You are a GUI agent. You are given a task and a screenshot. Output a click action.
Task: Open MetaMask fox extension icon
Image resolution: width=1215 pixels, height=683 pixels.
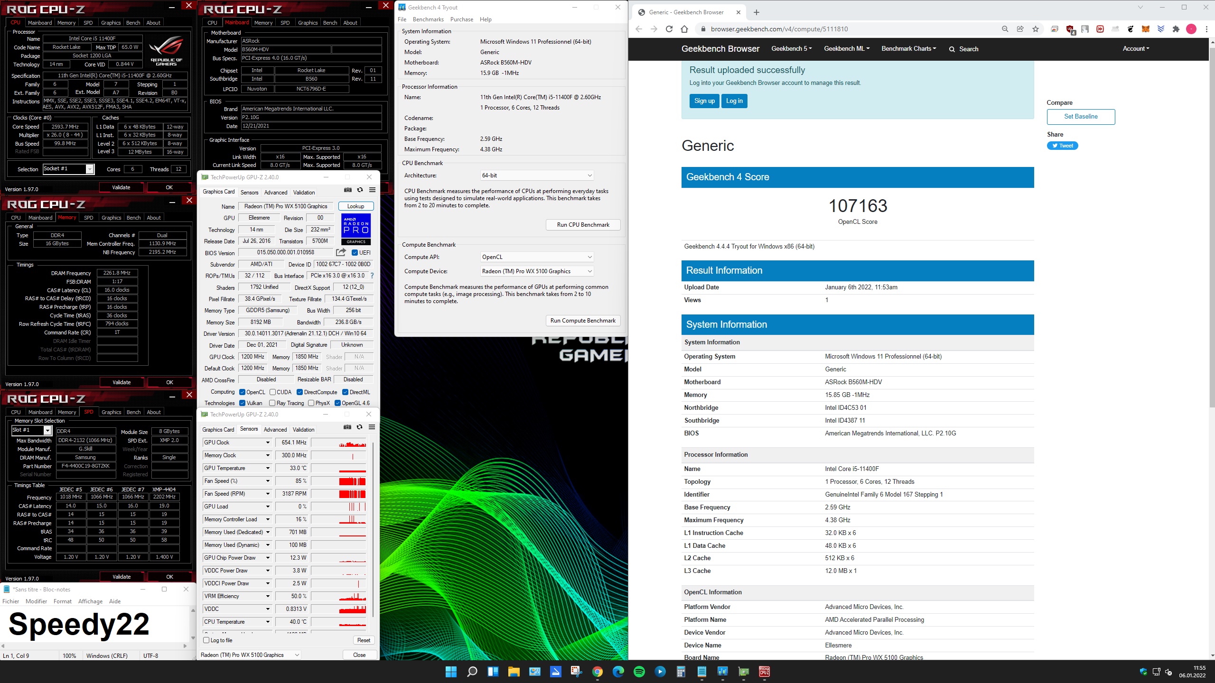tap(1145, 29)
